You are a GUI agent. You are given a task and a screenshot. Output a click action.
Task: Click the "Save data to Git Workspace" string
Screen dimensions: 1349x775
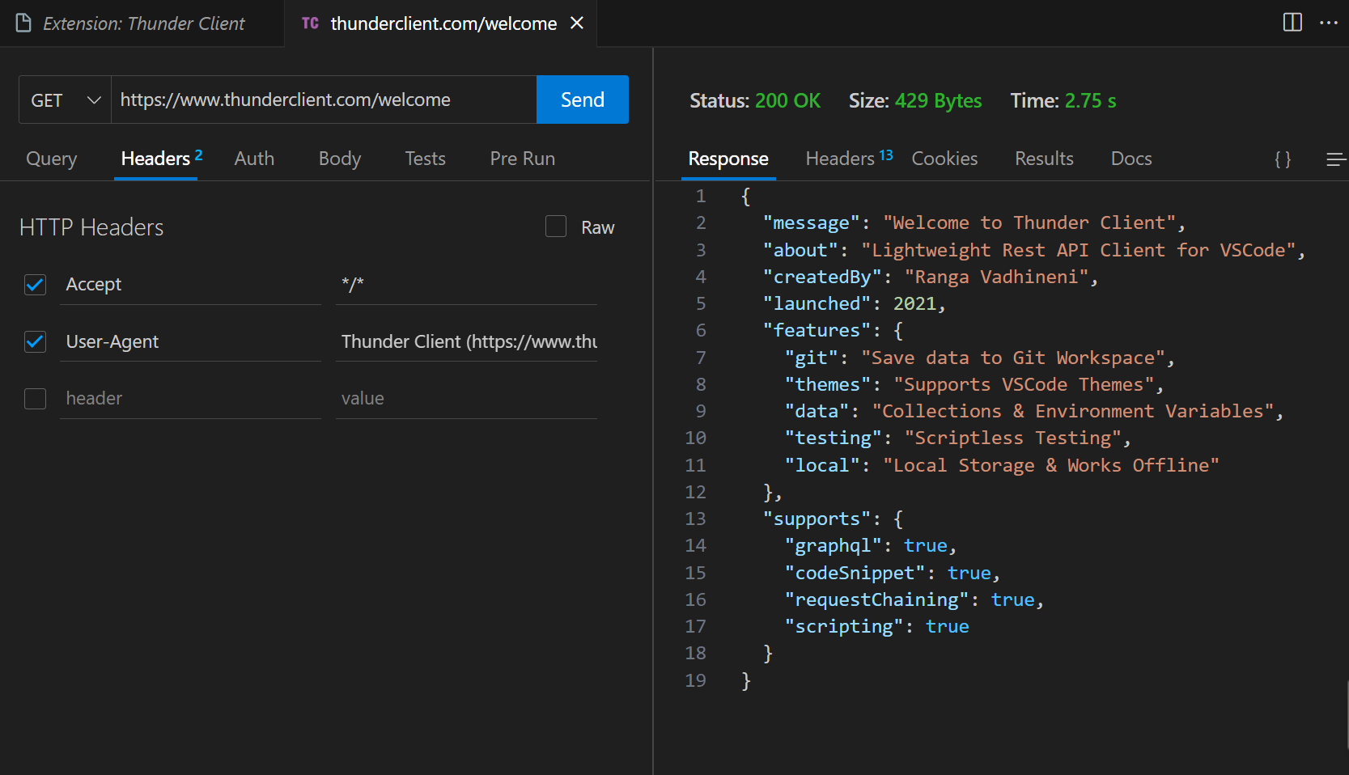click(x=1013, y=358)
